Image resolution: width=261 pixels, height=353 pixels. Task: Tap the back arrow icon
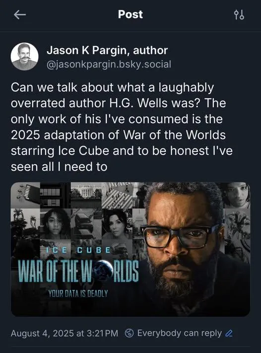[x=20, y=15]
